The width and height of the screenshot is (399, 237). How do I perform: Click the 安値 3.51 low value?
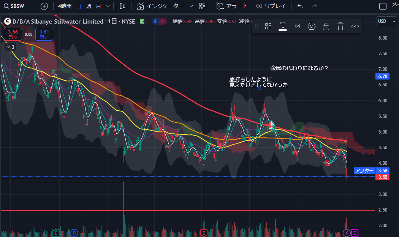coord(227,21)
